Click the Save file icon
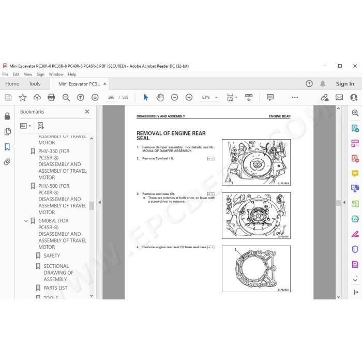This screenshot has width=362, height=362. (x=8, y=97)
